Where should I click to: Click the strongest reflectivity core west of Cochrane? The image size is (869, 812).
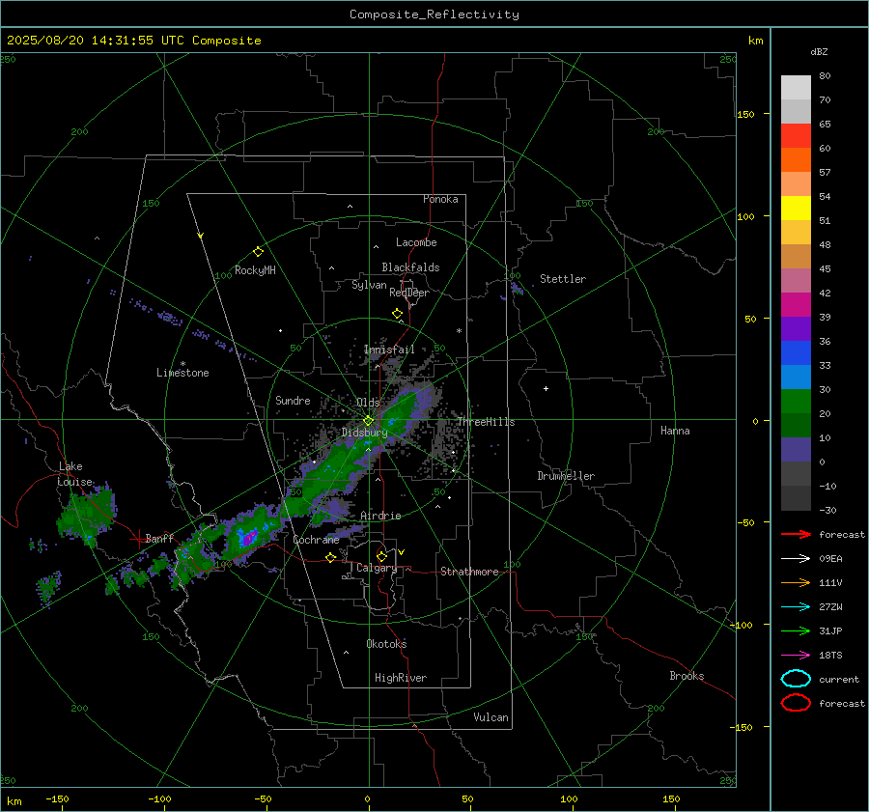pos(248,537)
